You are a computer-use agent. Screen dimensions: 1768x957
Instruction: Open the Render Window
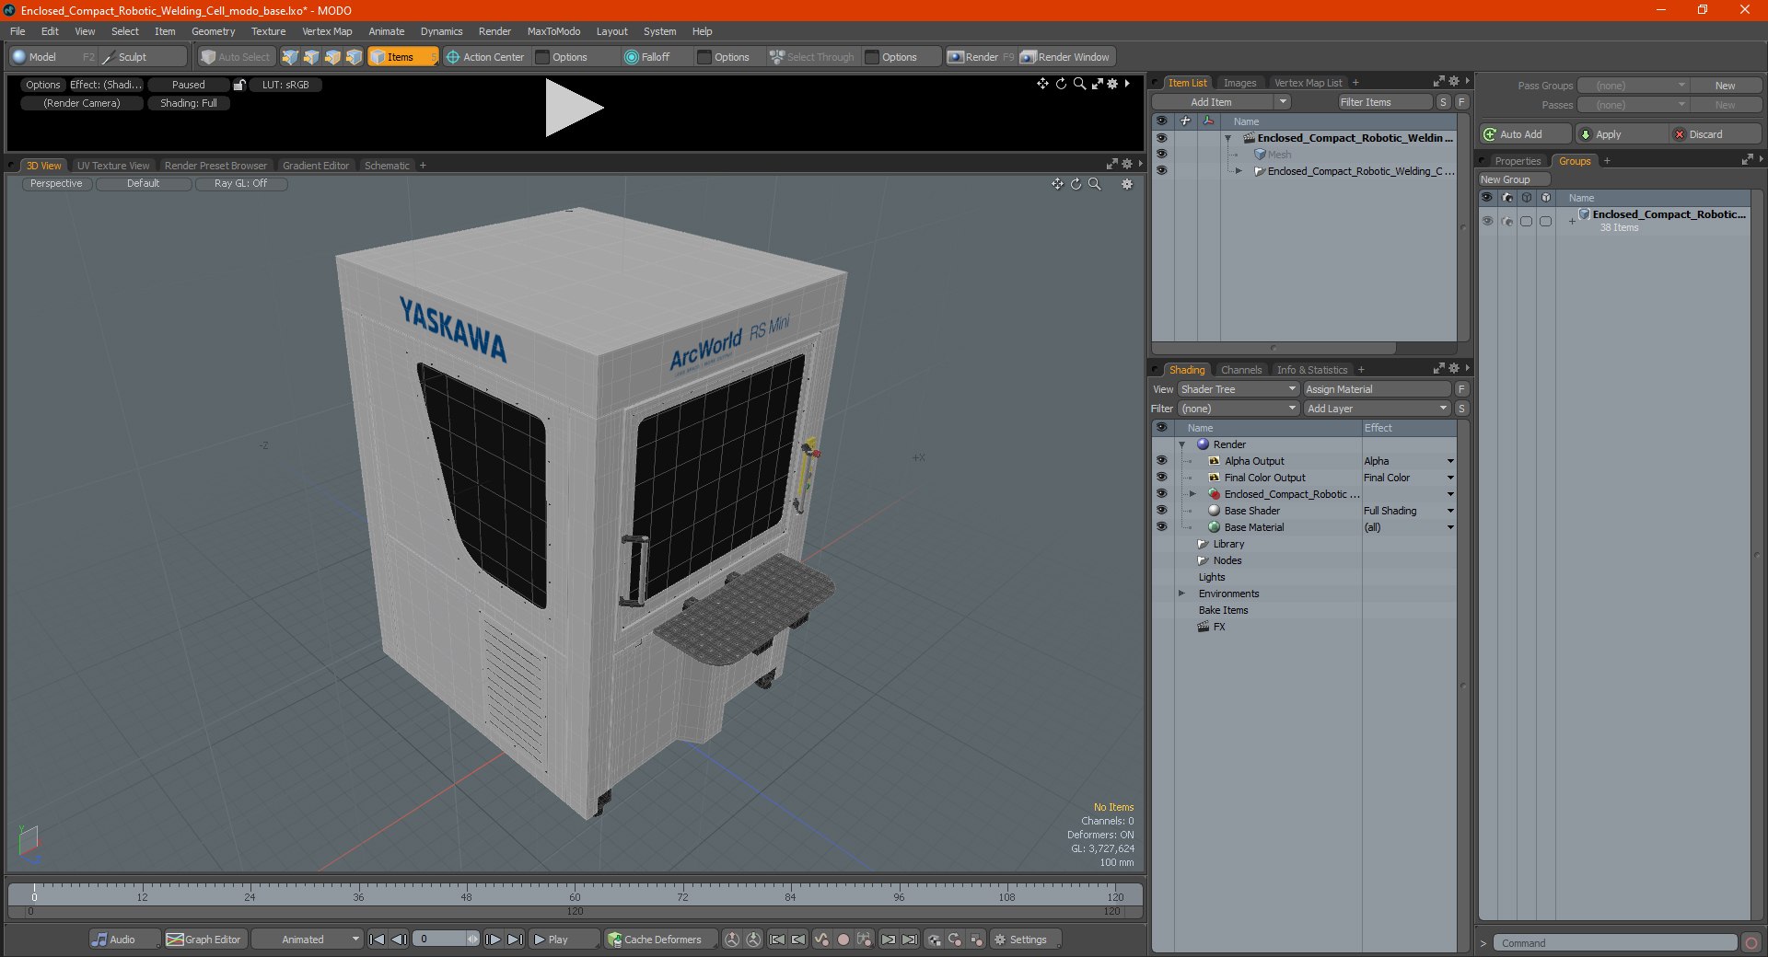1065,57
